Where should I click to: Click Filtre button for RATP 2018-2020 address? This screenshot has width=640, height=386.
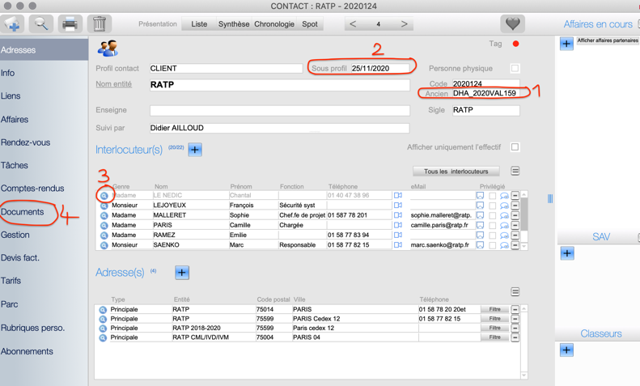[494, 329]
